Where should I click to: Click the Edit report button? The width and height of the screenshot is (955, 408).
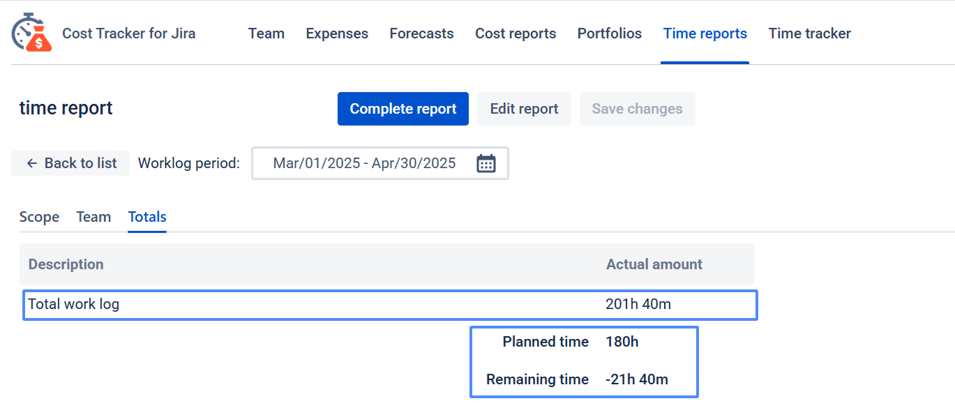524,109
